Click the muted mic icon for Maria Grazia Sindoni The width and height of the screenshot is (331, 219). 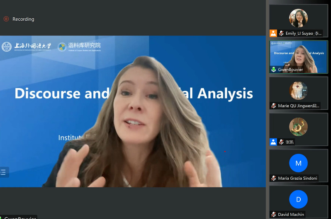click(x=274, y=178)
